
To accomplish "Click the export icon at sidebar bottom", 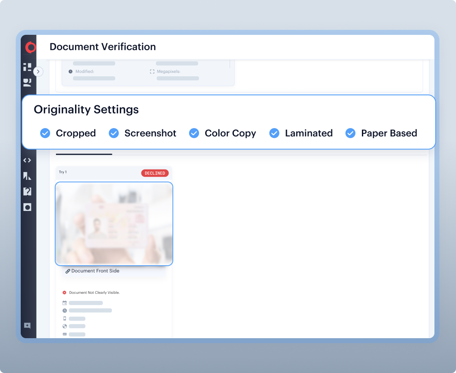I will point(27,326).
